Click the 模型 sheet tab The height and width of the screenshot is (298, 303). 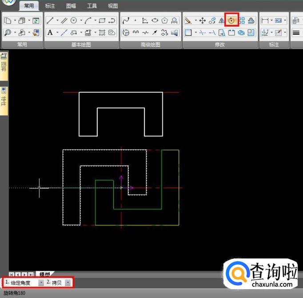[44, 274]
